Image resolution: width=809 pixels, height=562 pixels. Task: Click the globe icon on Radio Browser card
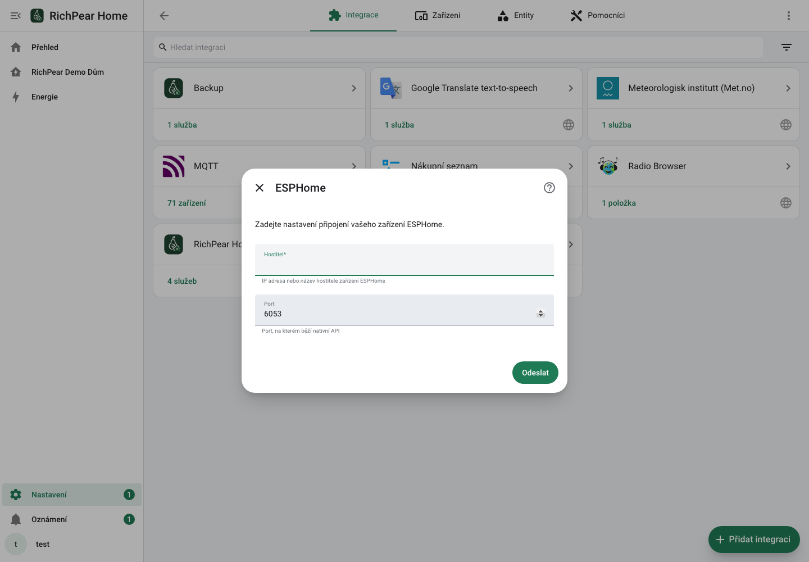tap(786, 203)
